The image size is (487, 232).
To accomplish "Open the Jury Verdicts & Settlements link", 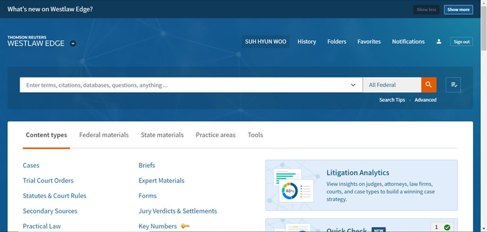I will pyautogui.click(x=178, y=211).
